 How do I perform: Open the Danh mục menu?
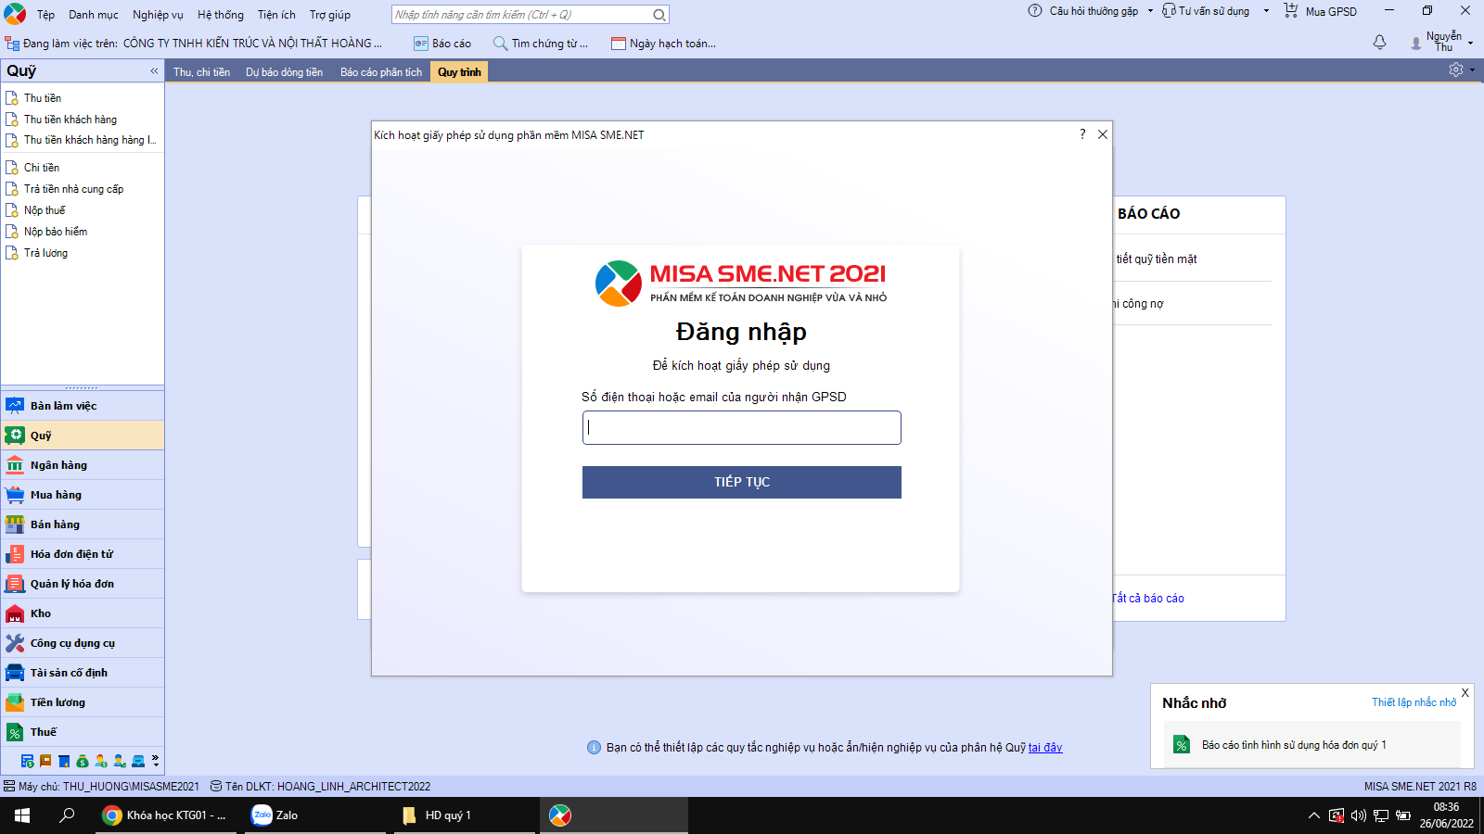click(94, 15)
